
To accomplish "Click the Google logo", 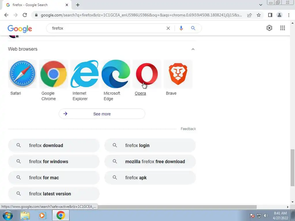I will click(20, 28).
